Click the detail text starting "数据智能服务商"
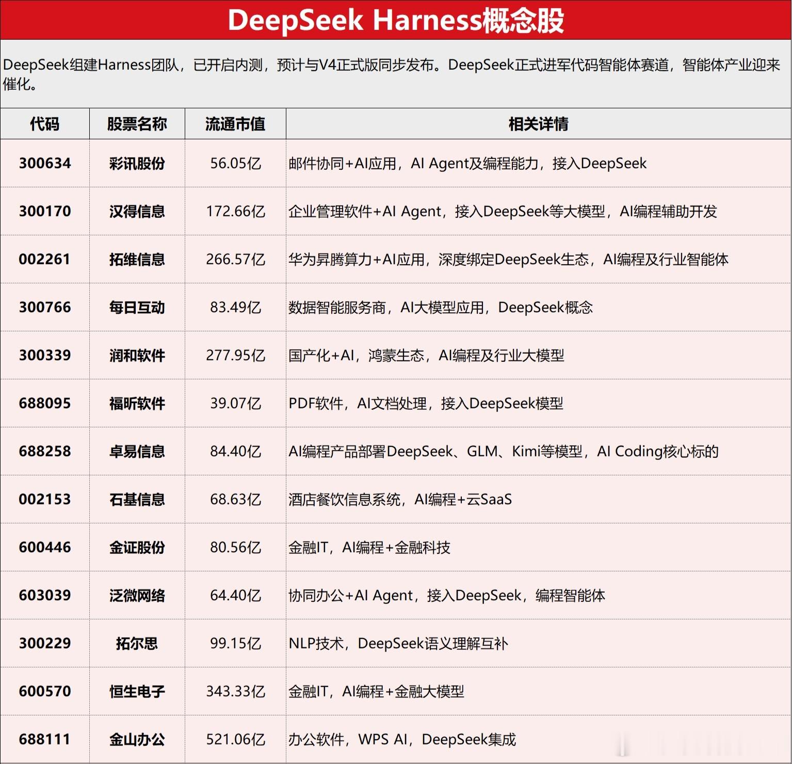Viewport: 792px width, 764px height. click(441, 307)
